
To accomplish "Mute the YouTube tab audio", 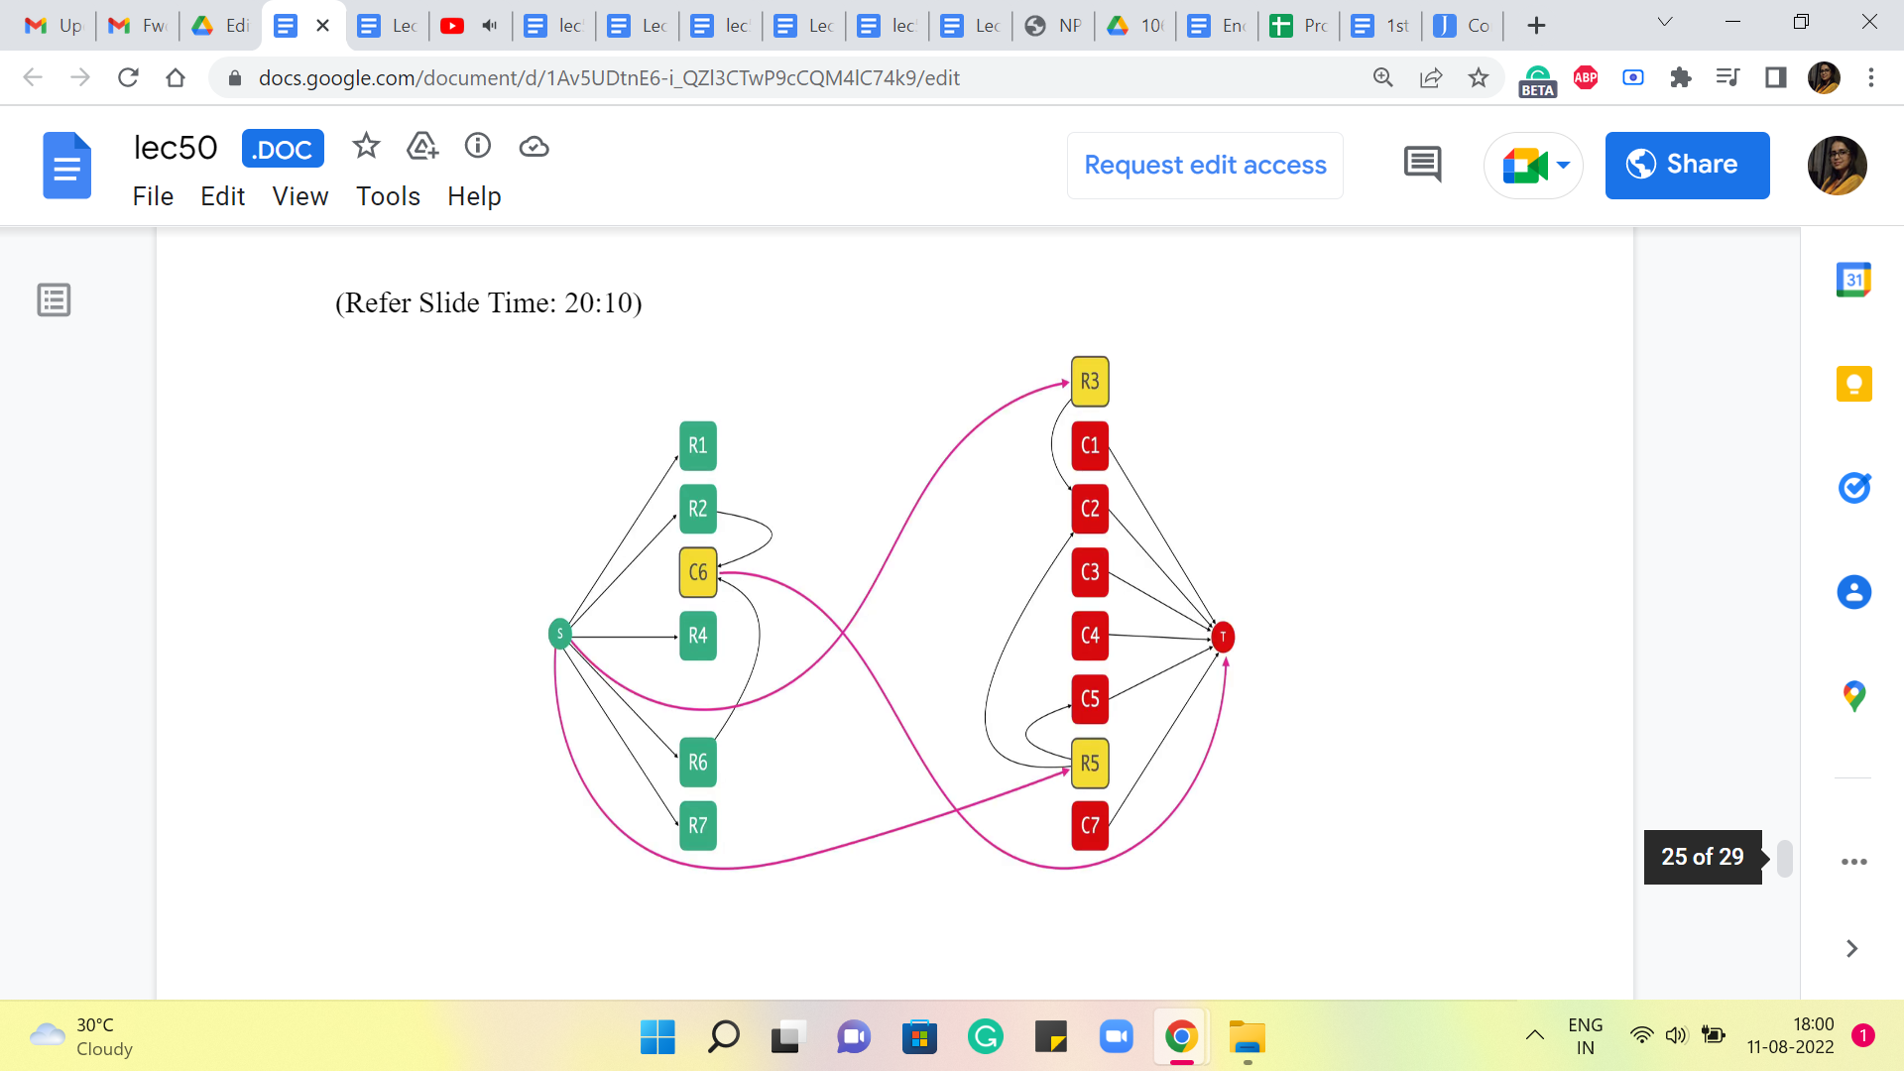I will tap(490, 26).
